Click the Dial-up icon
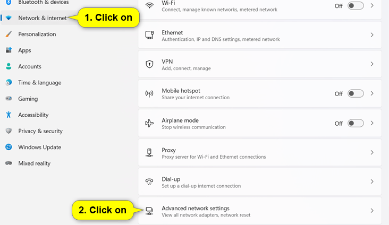 tap(150, 182)
